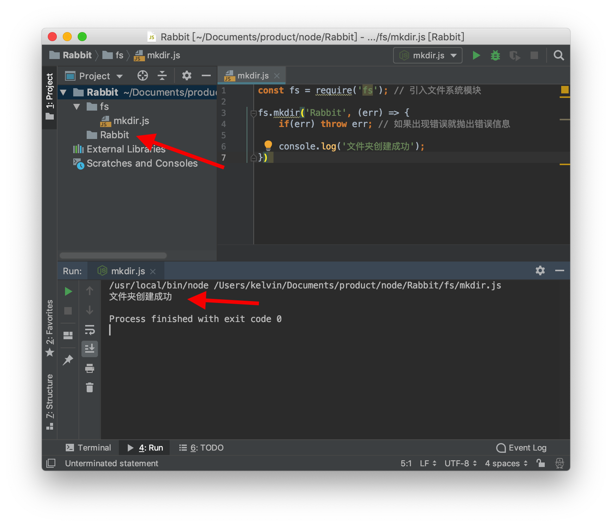Image resolution: width=612 pixels, height=526 pixels.
Task: Switch to the Terminal tab
Action: click(x=89, y=448)
